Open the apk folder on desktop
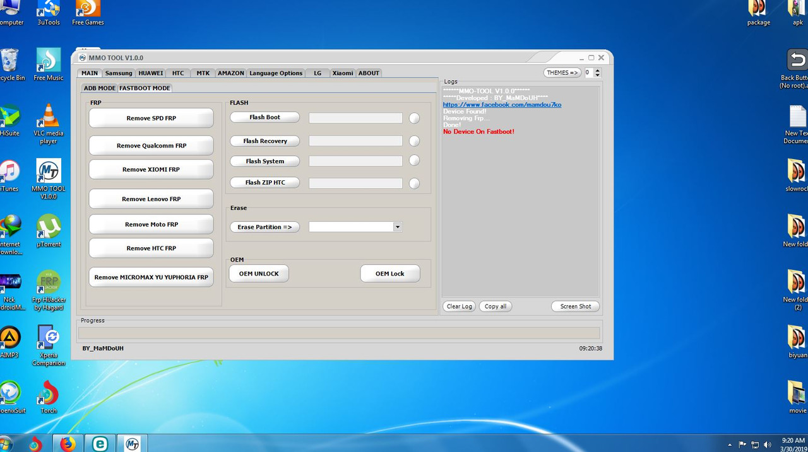808x452 pixels. [797, 13]
